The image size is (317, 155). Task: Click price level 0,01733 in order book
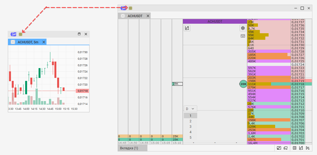click(298, 35)
